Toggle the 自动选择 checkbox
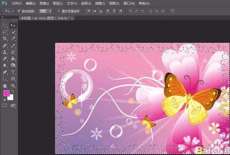The width and height of the screenshot is (230, 155). click(19, 11)
